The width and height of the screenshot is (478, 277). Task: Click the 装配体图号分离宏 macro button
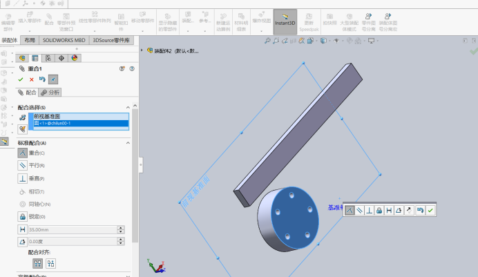pos(388,22)
